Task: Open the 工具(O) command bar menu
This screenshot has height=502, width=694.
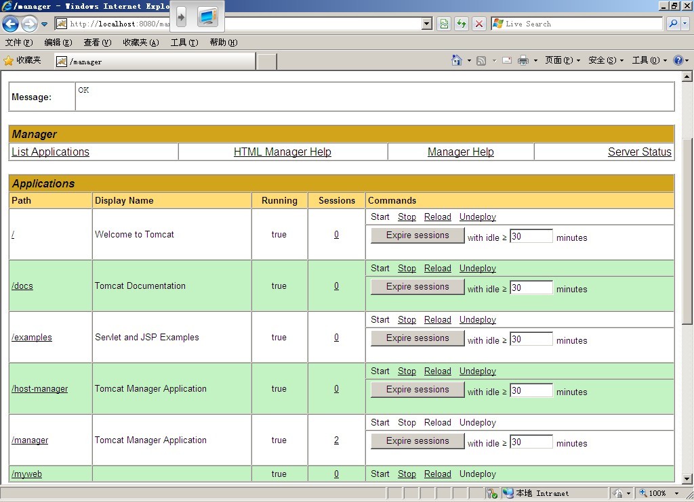Action: (x=649, y=60)
